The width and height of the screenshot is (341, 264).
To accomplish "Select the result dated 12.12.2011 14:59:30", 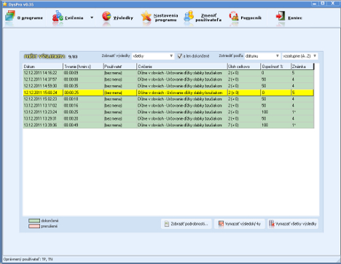I will click(x=168, y=86).
